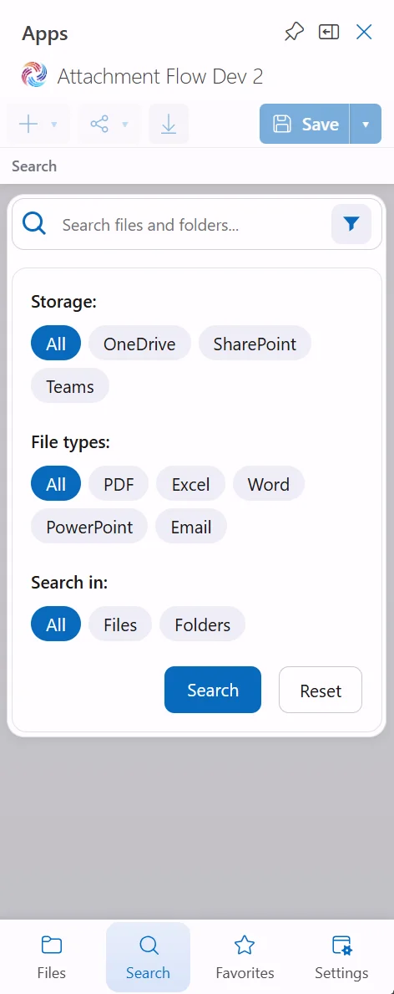Click the magnifier icon in search box
The image size is (394, 994).
(x=34, y=223)
